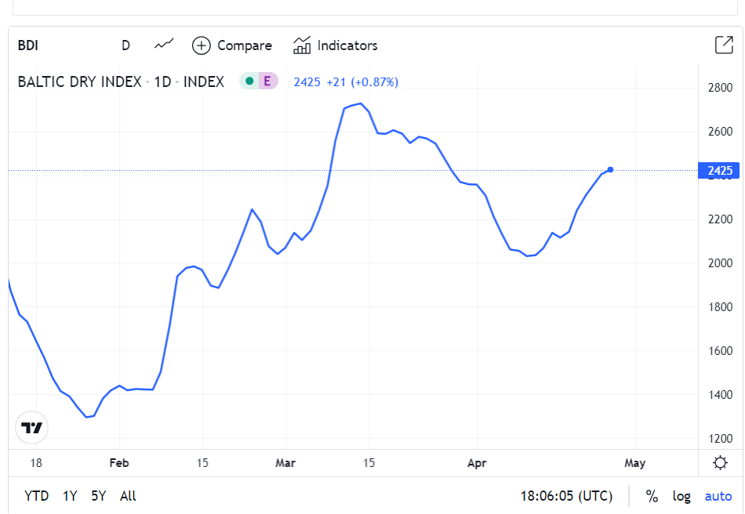
Task: Open chart settings gear icon
Action: [x=720, y=462]
